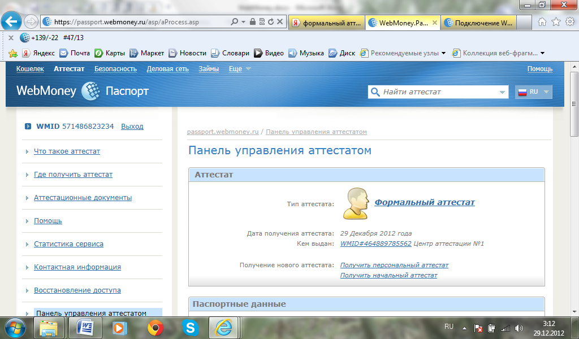Stop loading with the X in address bar

coord(280,22)
